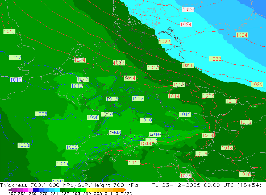266x195 pixels.
Task: Click the legend value 257
Action: (12, 194)
